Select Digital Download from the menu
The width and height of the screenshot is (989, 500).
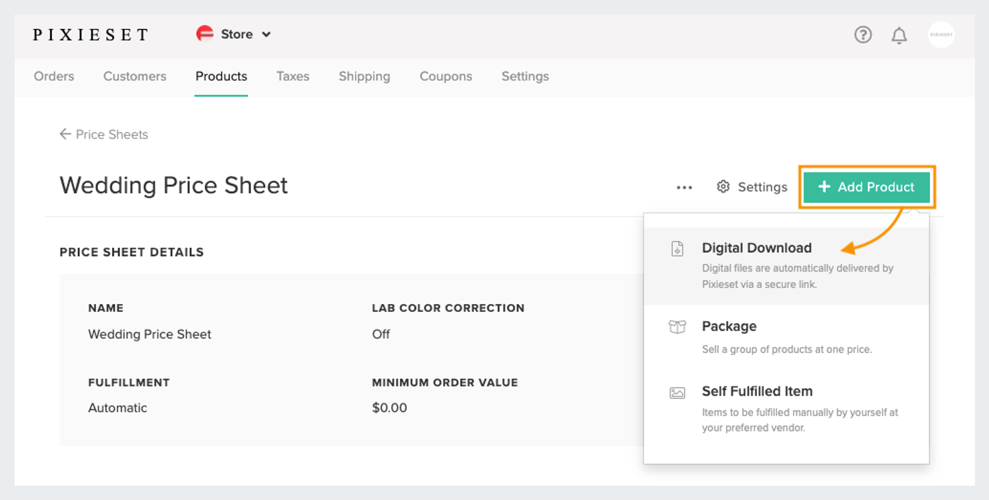tap(757, 248)
